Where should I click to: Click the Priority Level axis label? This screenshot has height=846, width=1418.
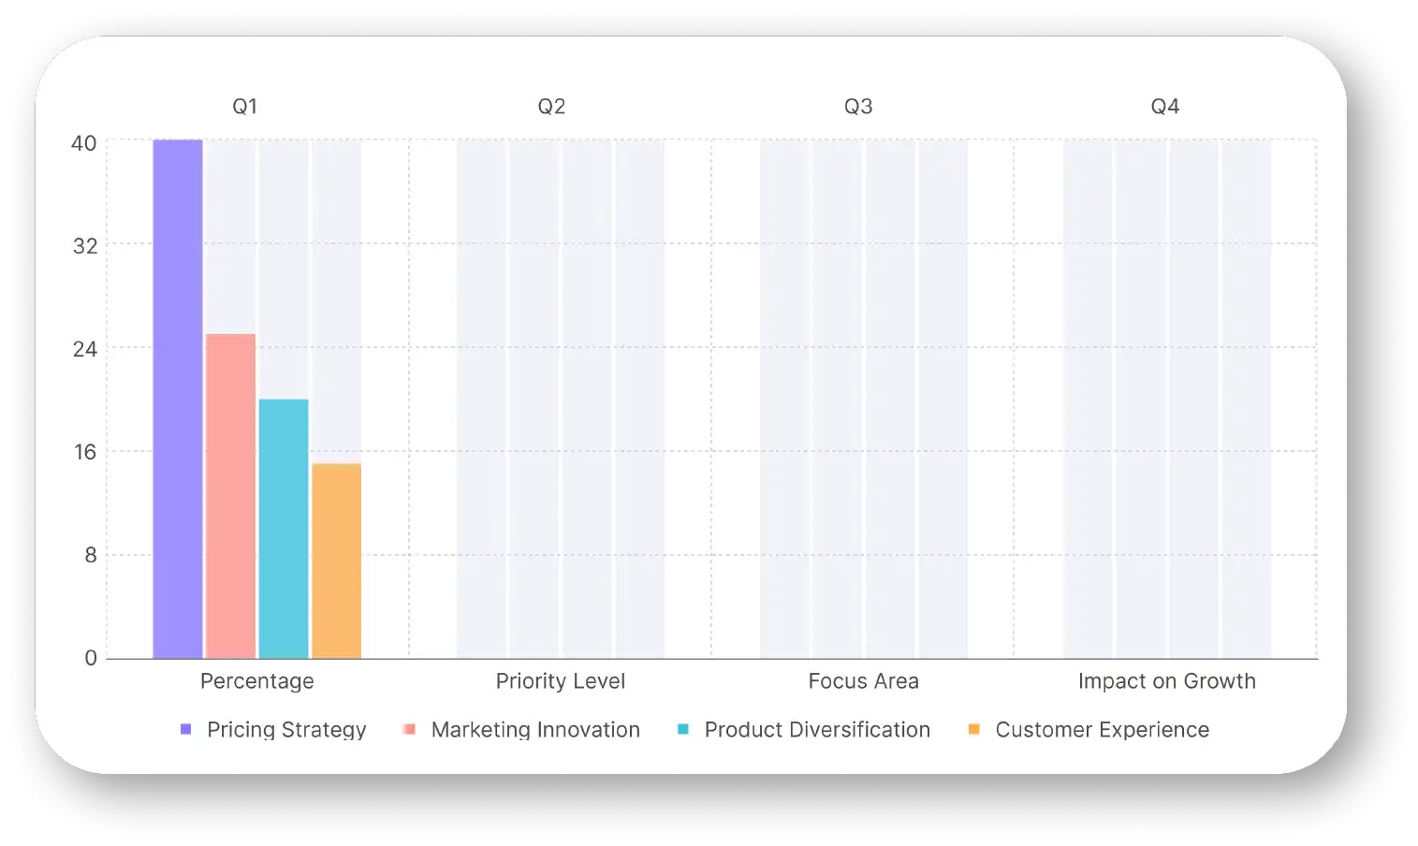point(561,681)
